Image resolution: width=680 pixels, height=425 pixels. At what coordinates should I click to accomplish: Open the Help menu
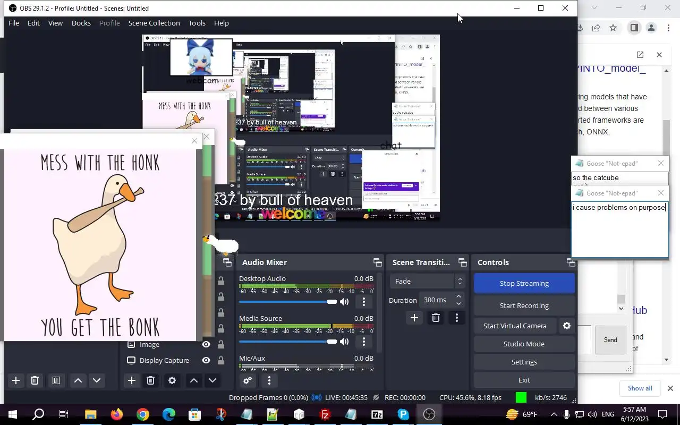tap(222, 23)
